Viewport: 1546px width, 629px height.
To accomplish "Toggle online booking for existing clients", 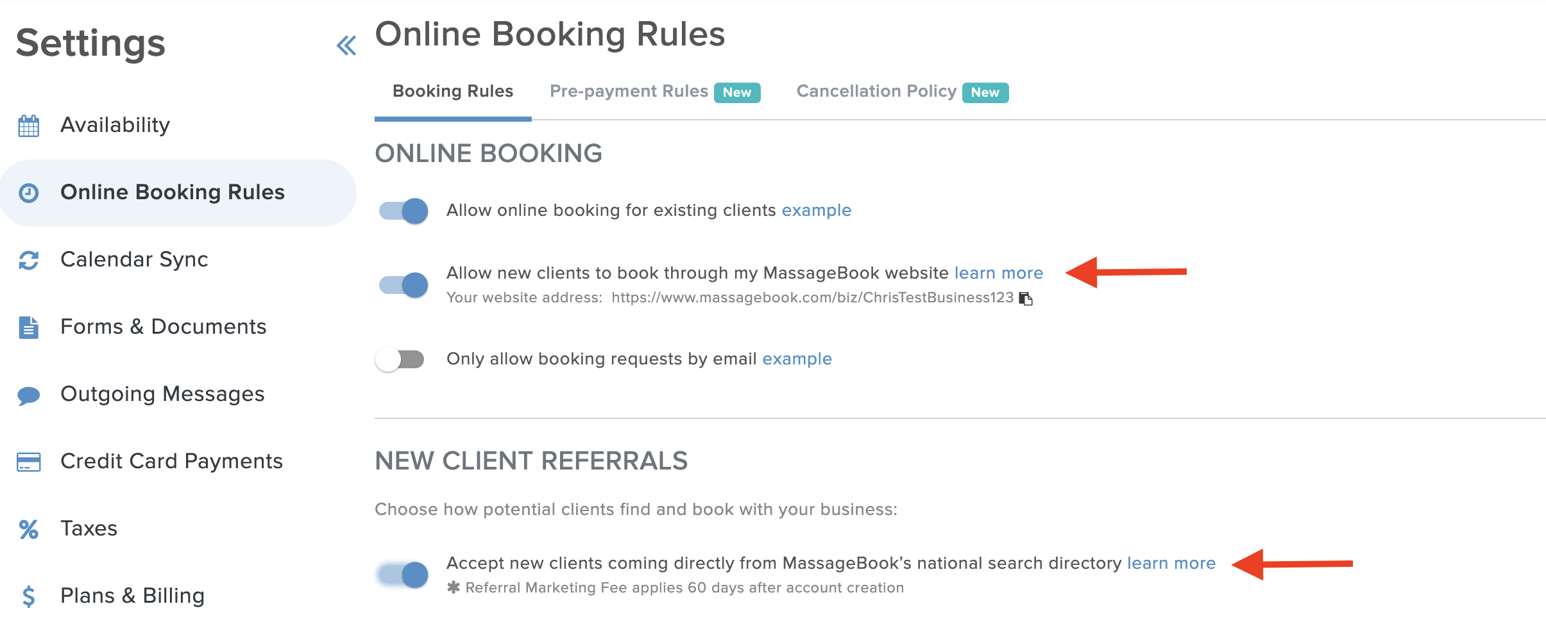I will click(x=403, y=211).
